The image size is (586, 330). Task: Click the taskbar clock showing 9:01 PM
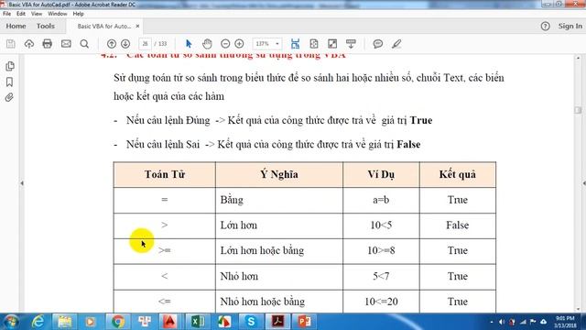click(x=565, y=322)
